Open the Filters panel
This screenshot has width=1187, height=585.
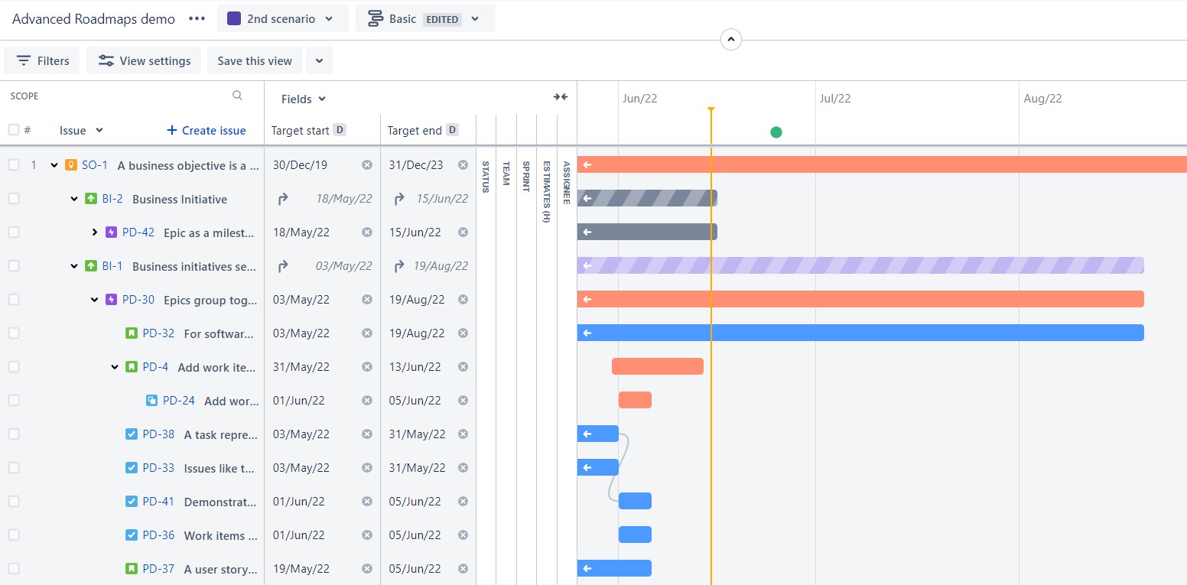(x=42, y=60)
